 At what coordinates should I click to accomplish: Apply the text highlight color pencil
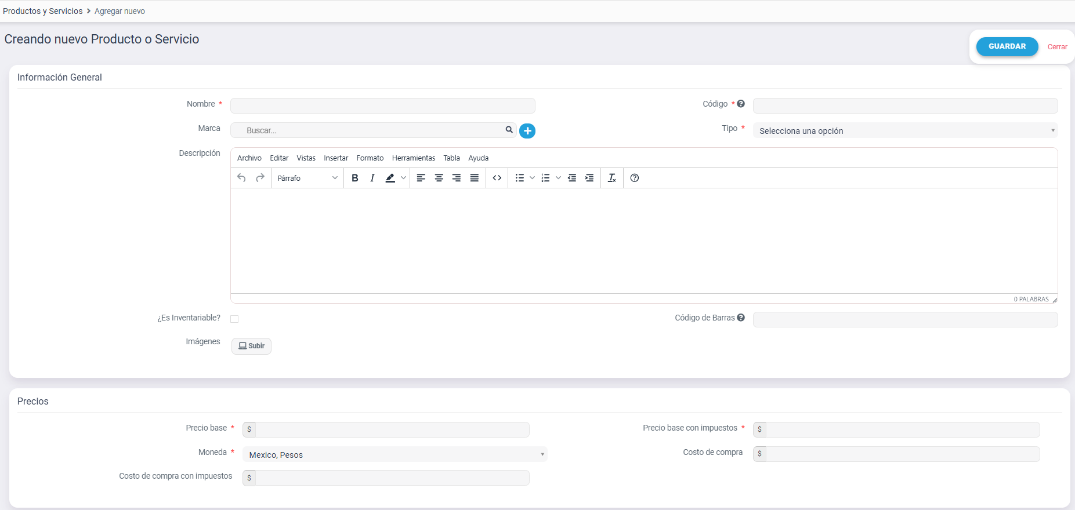pos(390,178)
